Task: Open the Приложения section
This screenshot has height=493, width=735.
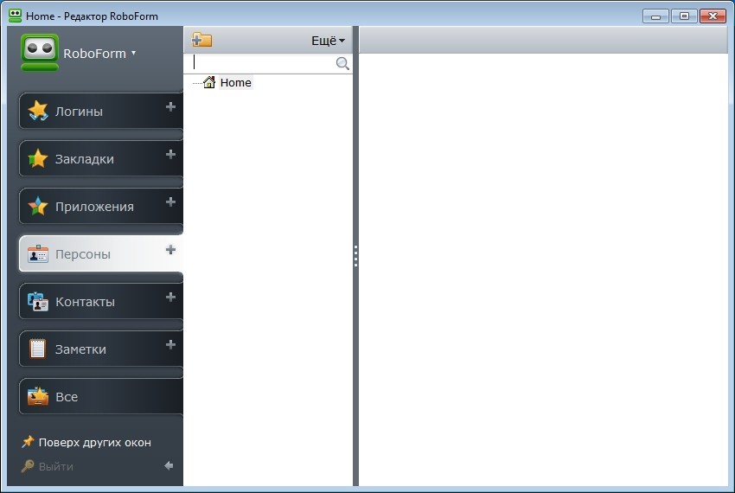Action: pos(101,207)
